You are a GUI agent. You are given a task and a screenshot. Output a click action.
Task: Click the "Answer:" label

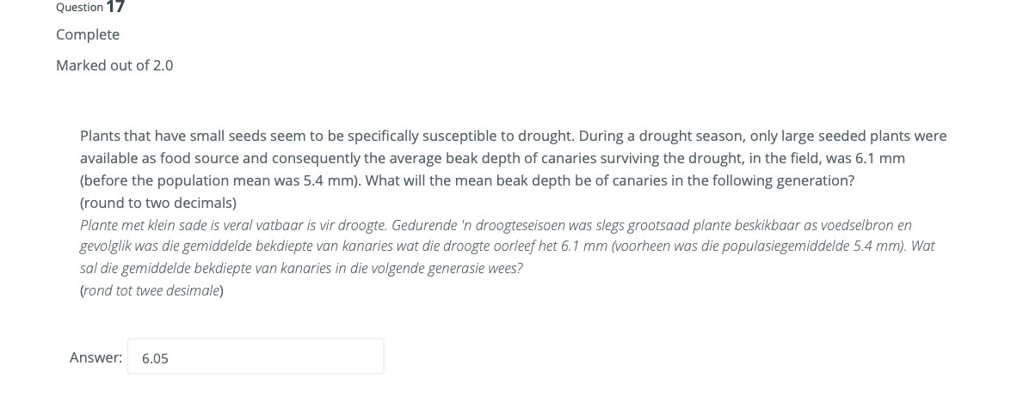(96, 357)
